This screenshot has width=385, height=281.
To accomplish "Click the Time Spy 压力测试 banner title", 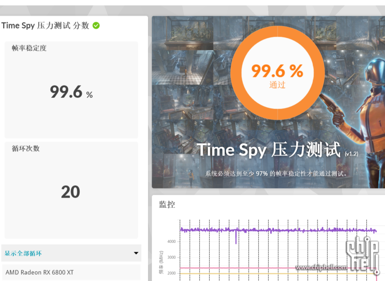I will (269, 149).
